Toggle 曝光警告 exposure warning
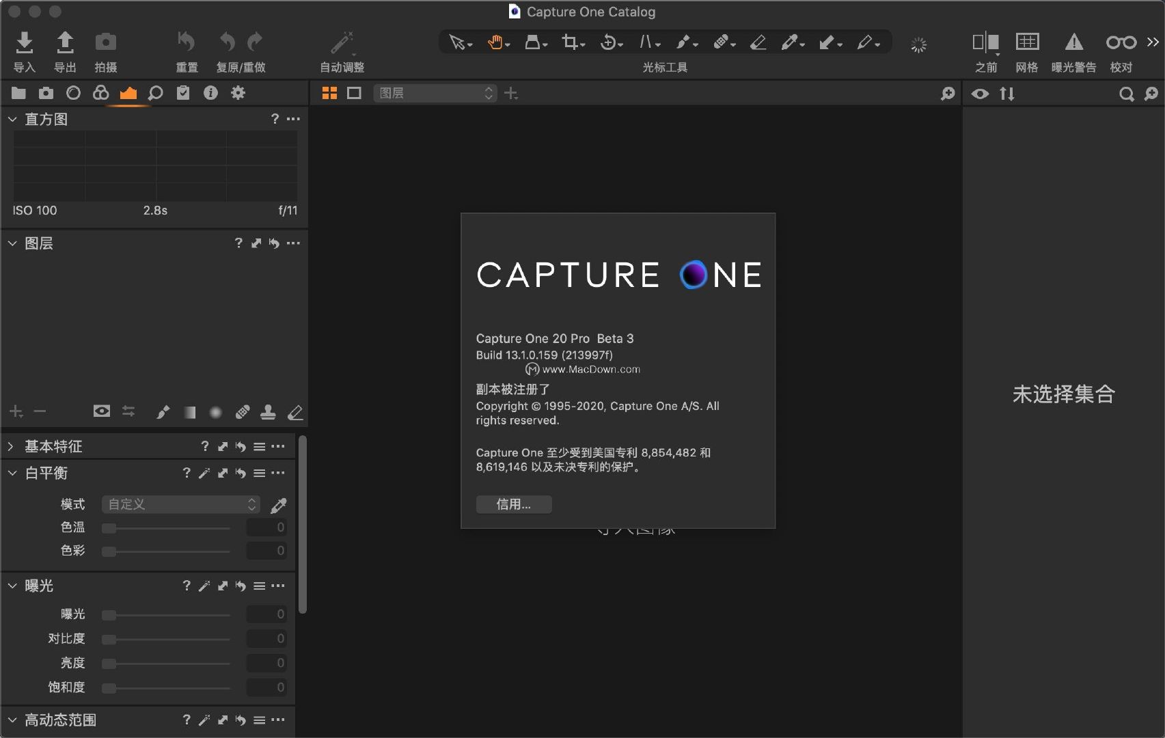1165x738 pixels. click(x=1074, y=42)
